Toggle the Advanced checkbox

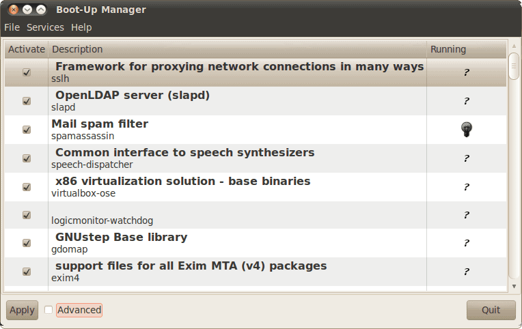click(x=49, y=310)
